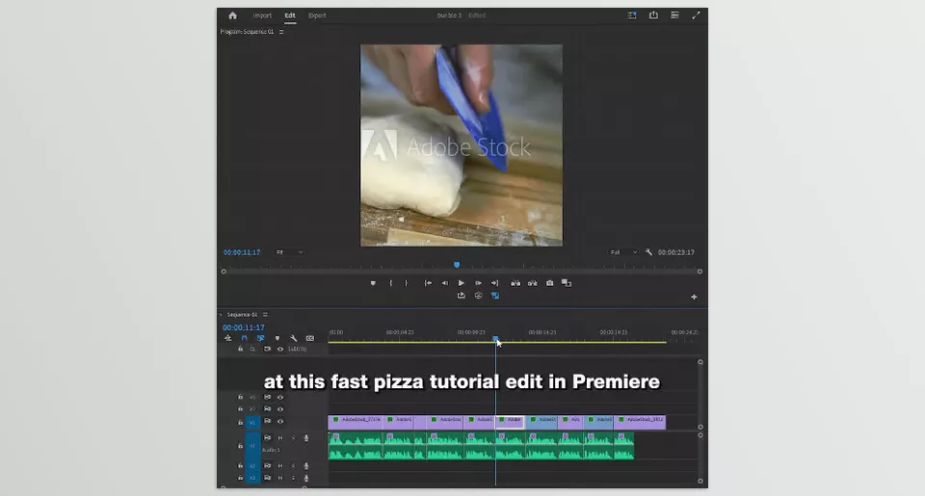The width and height of the screenshot is (925, 496).
Task: Open Program monitor panel menu
Action: click(281, 32)
